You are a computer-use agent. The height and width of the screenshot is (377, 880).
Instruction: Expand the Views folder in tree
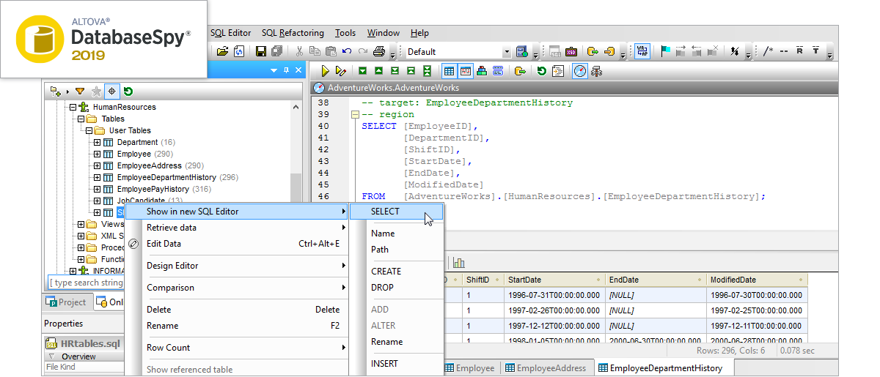pyautogui.click(x=81, y=224)
